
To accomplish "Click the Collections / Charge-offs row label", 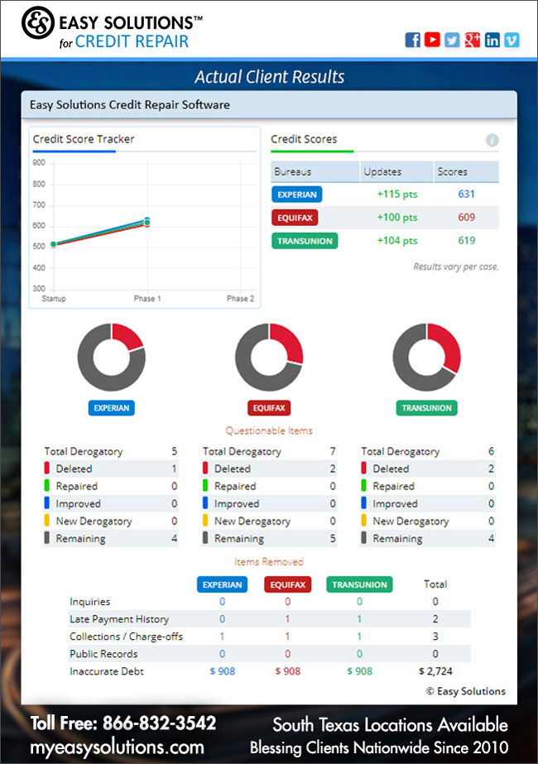I will point(126,637).
